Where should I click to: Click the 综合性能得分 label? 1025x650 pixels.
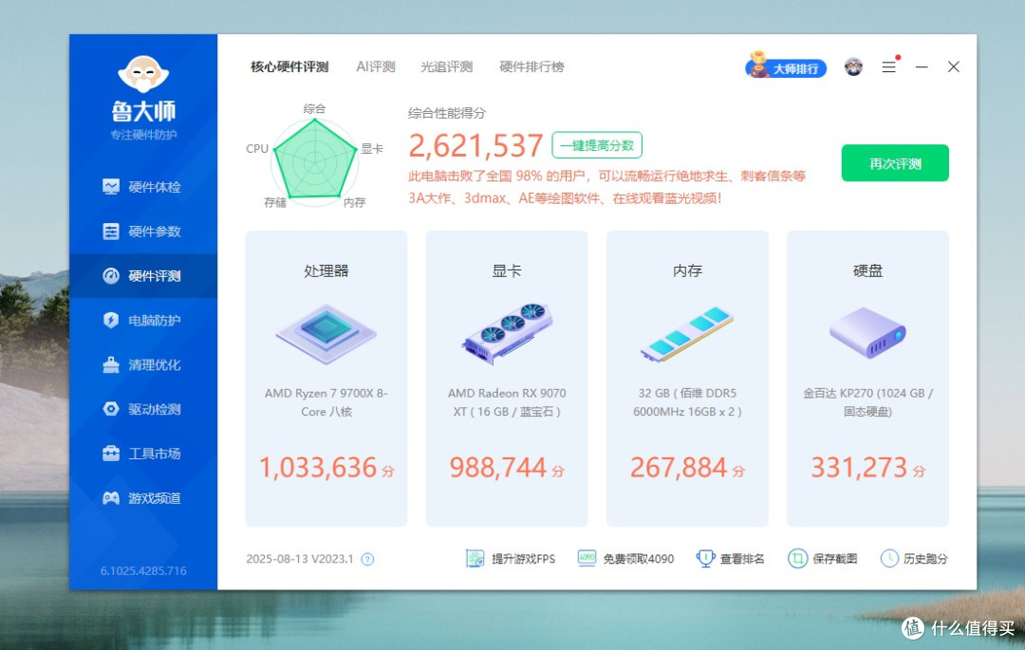pyautogui.click(x=447, y=113)
